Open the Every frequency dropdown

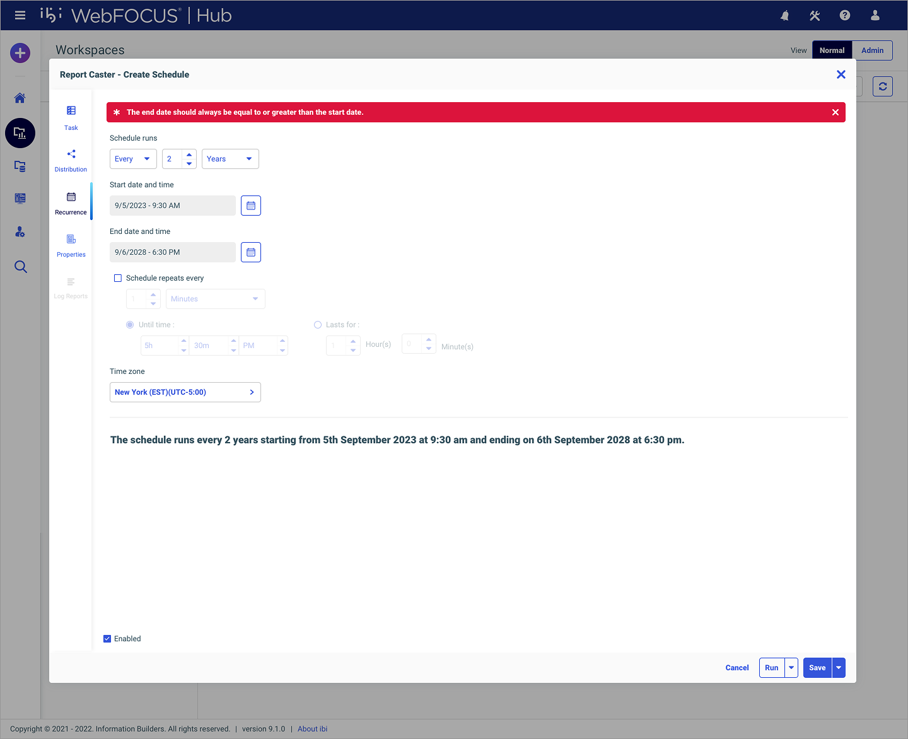tap(132, 158)
